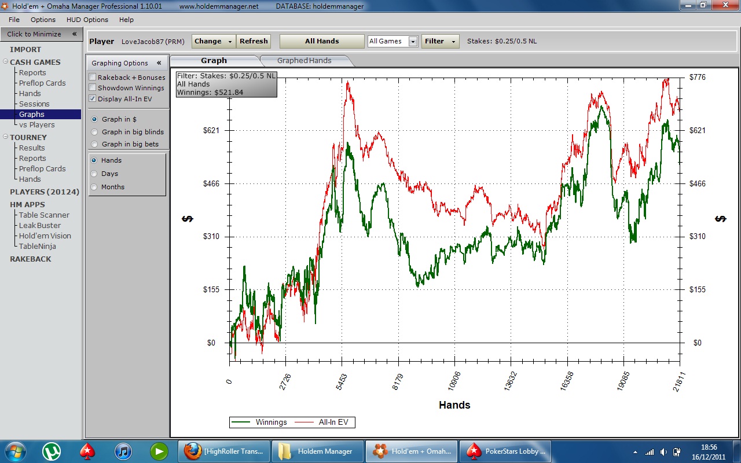The image size is (741, 463).
Task: Switch to PokerStars Lobby taskbar window
Action: click(x=505, y=451)
